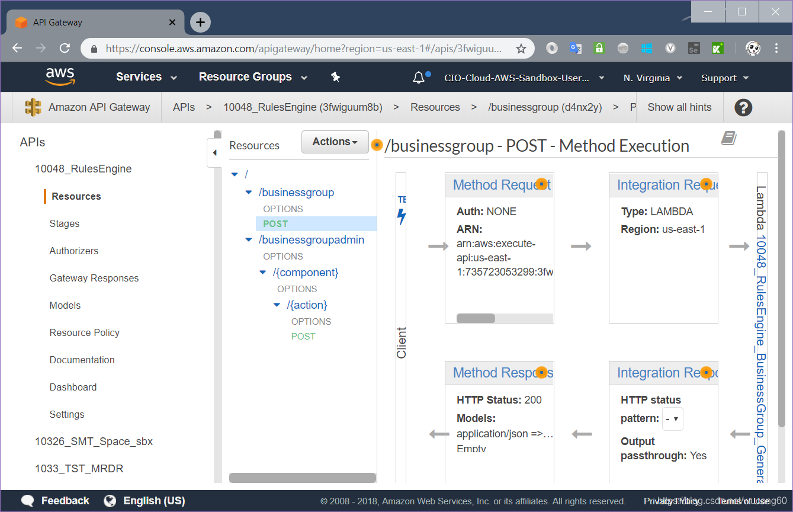The height and width of the screenshot is (512, 793).
Task: Go to Stages in the sidebar
Action: [65, 223]
